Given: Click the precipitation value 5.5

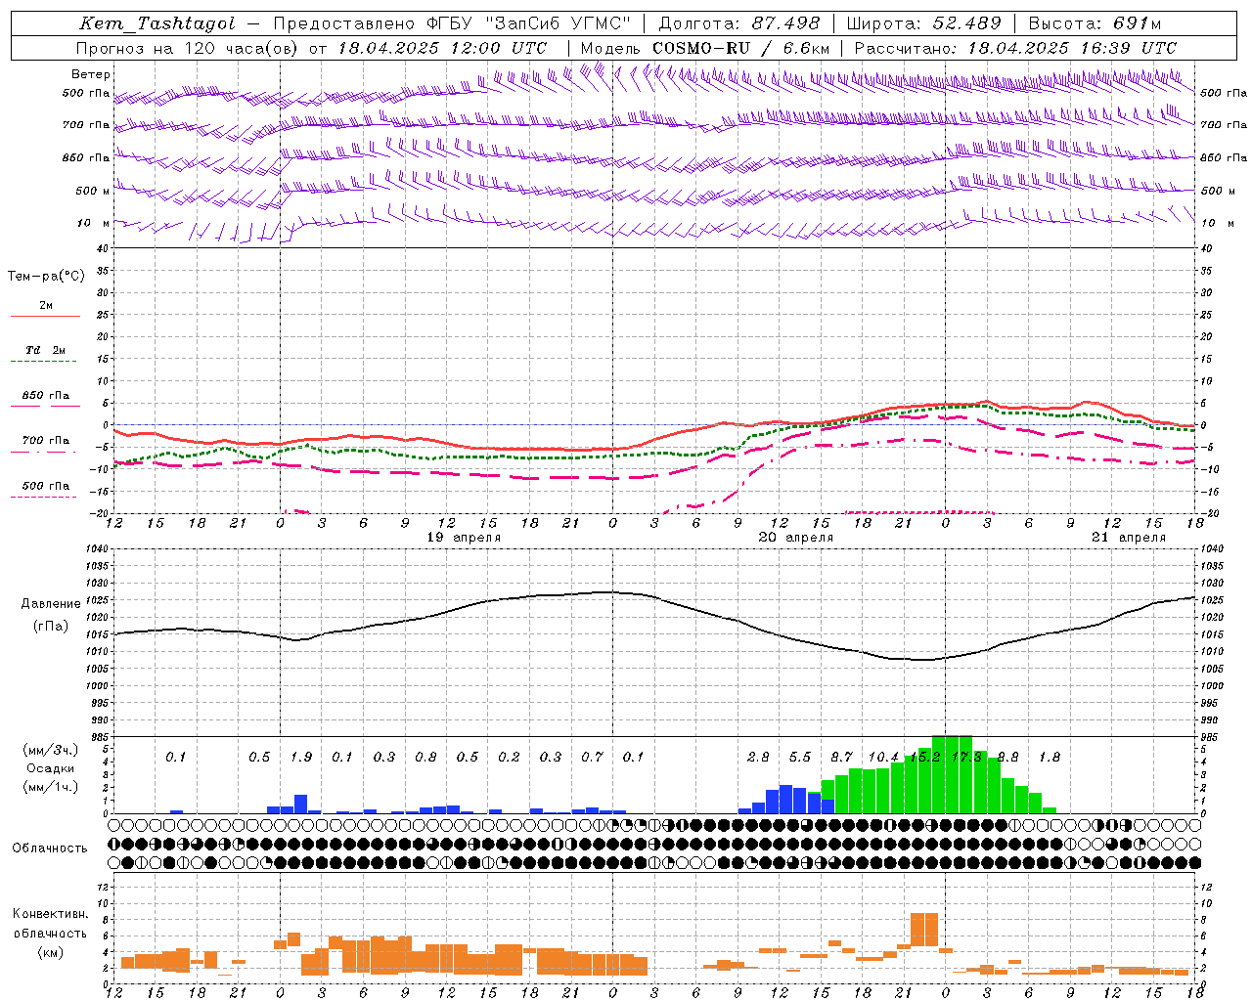Looking at the screenshot, I should click(x=800, y=757).
